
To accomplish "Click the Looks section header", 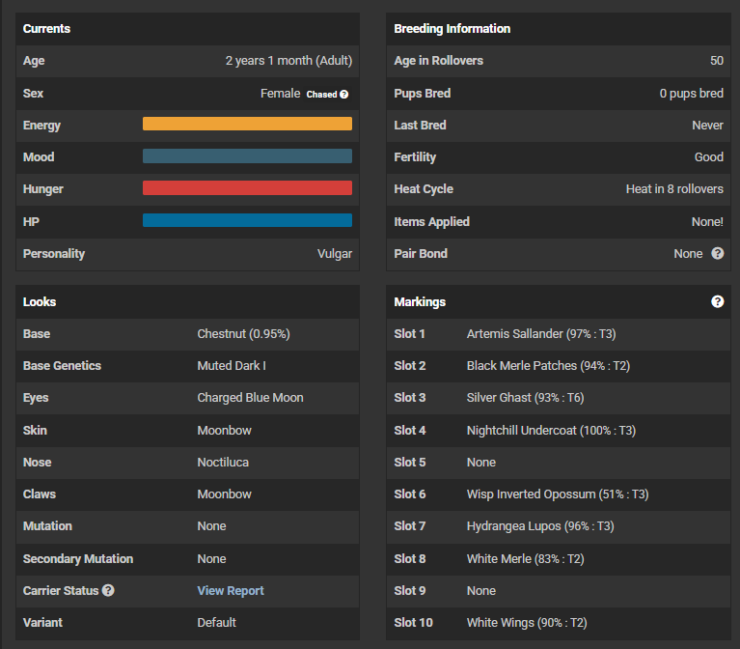I will (x=40, y=301).
